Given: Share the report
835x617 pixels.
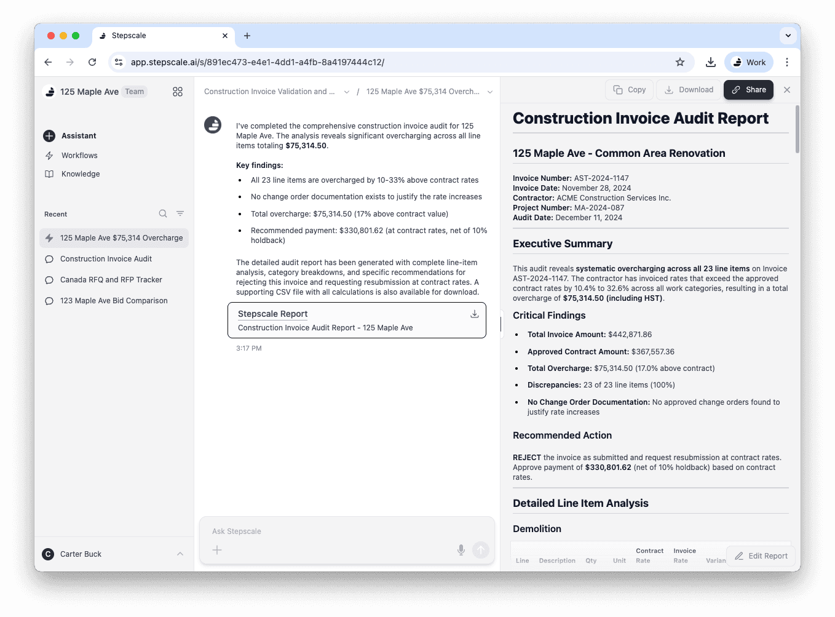Looking at the screenshot, I should point(748,90).
